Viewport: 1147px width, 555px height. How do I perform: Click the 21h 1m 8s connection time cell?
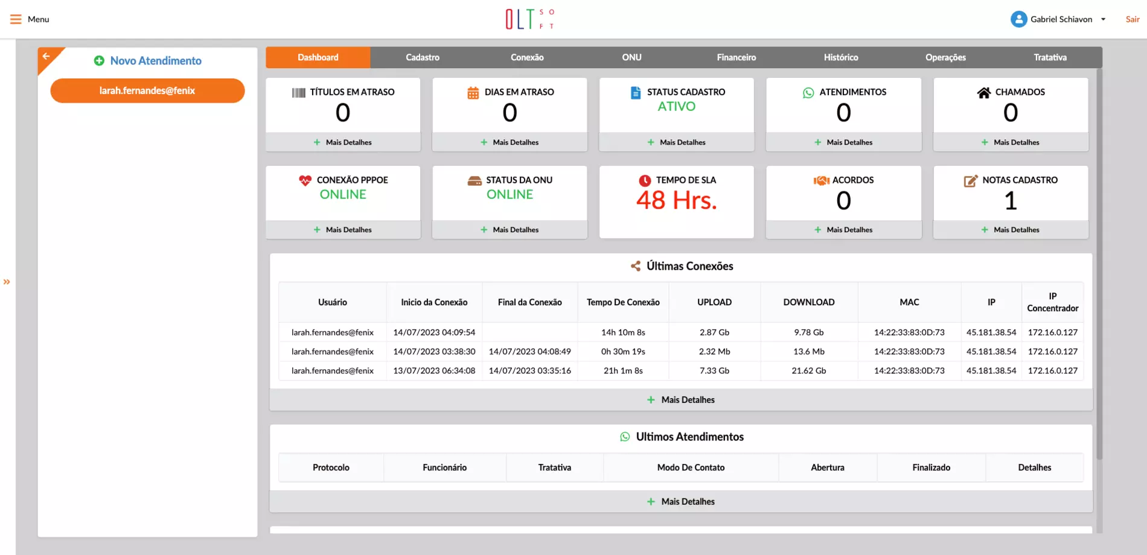click(x=623, y=371)
